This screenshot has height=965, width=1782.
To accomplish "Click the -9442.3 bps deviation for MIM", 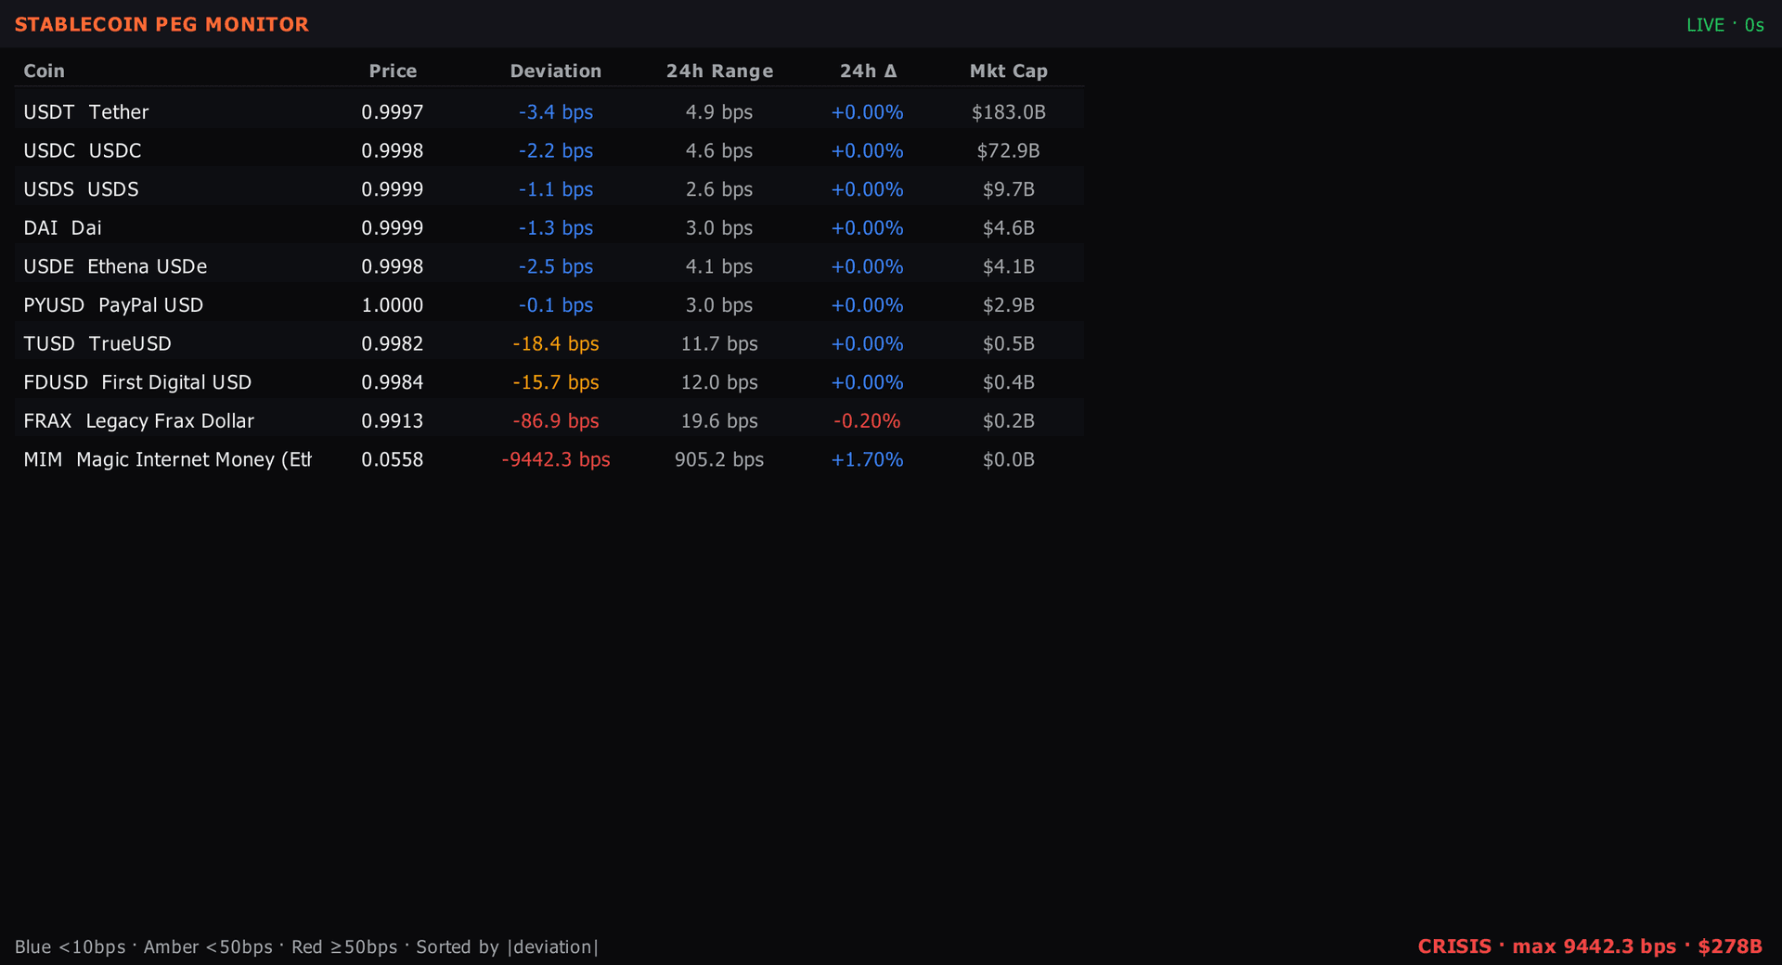I will tap(556, 460).
